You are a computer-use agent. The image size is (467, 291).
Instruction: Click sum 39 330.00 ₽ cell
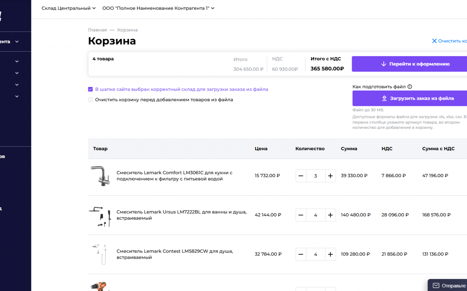pos(354,176)
